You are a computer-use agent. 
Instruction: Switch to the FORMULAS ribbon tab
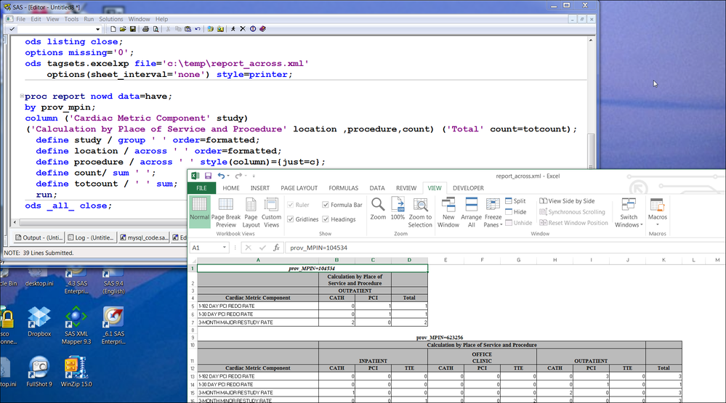343,188
